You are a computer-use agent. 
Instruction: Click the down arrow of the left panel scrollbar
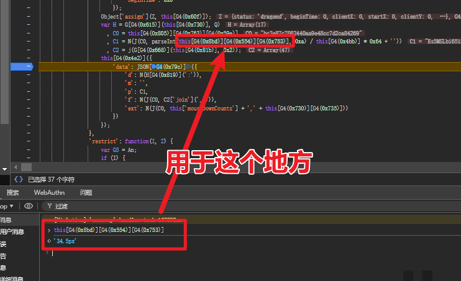[4, 167]
